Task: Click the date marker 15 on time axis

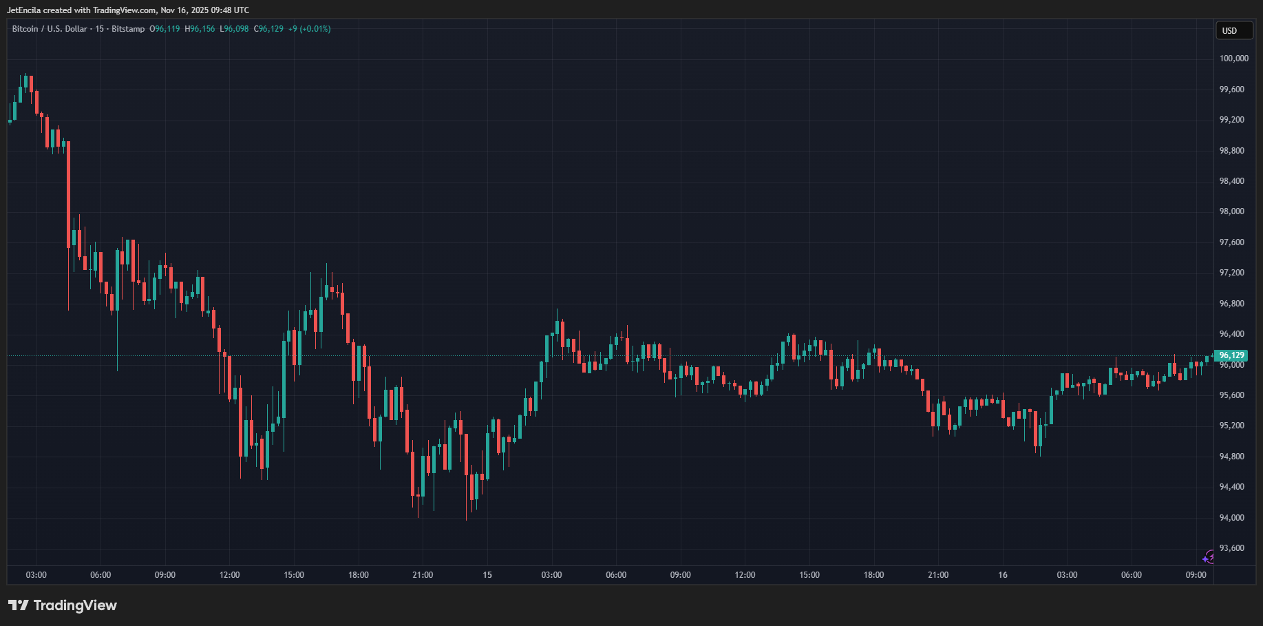Action: click(487, 575)
